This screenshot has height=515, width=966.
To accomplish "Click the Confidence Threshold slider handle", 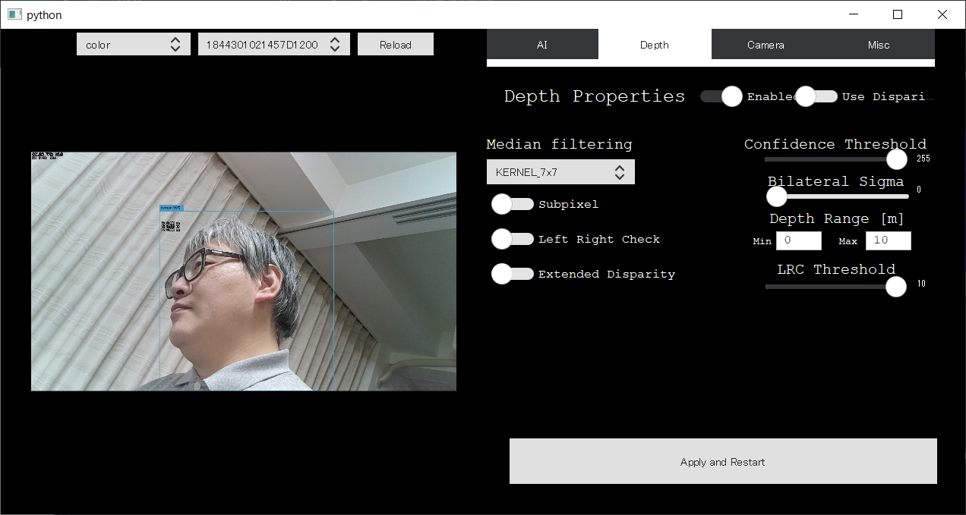I will pos(897,159).
